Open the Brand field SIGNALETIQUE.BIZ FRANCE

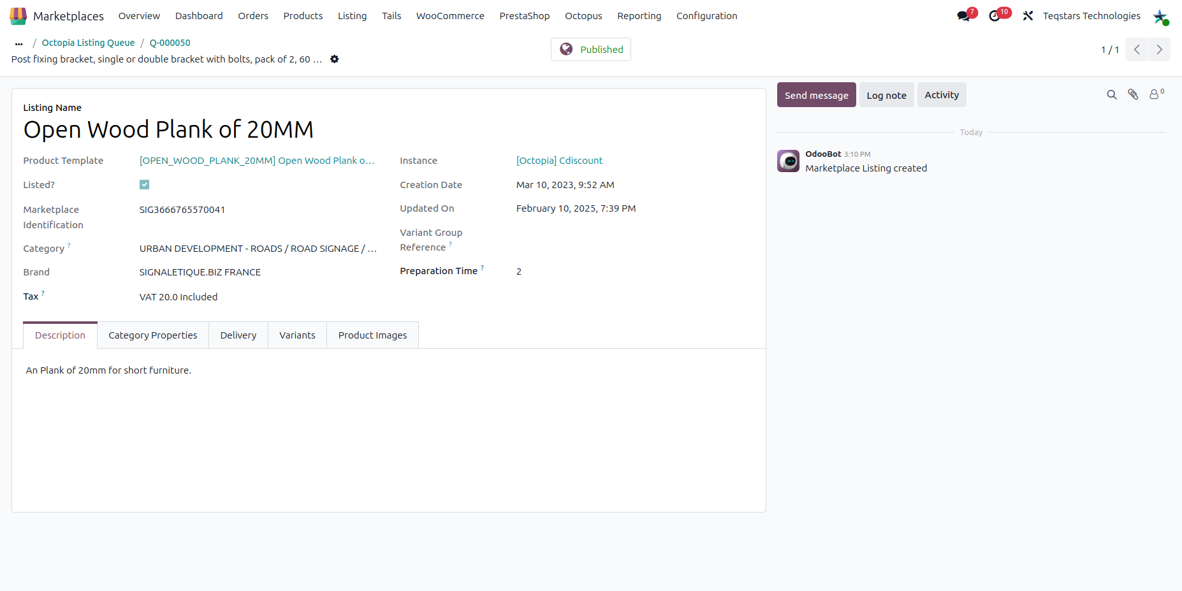200,272
